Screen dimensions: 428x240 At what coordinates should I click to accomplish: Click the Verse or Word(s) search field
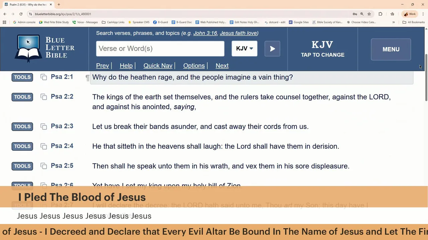pyautogui.click(x=160, y=49)
